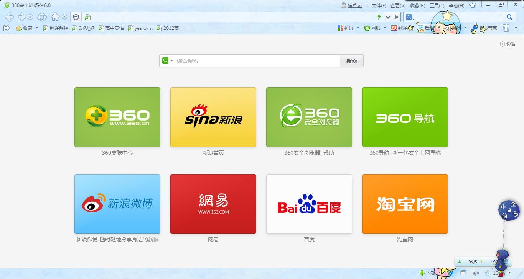
Task: Expand the zoom level dropdown arrow
Action: pos(509,273)
